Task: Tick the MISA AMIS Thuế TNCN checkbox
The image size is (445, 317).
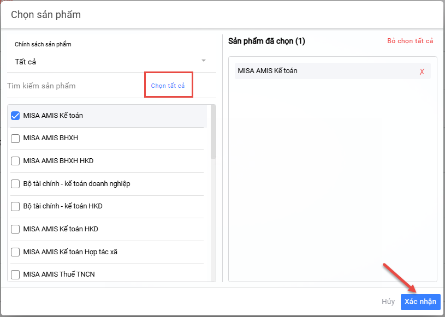Action: tap(15, 274)
